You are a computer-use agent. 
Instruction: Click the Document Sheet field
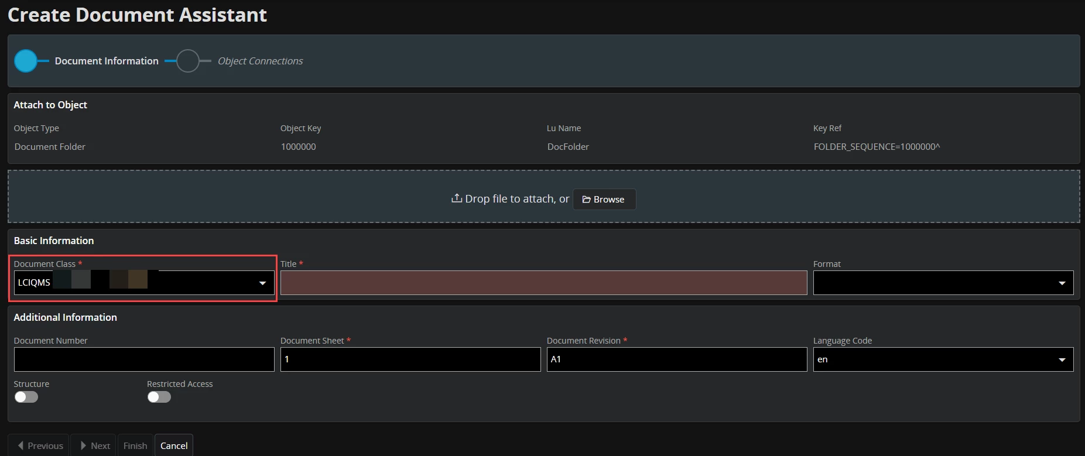click(x=410, y=359)
